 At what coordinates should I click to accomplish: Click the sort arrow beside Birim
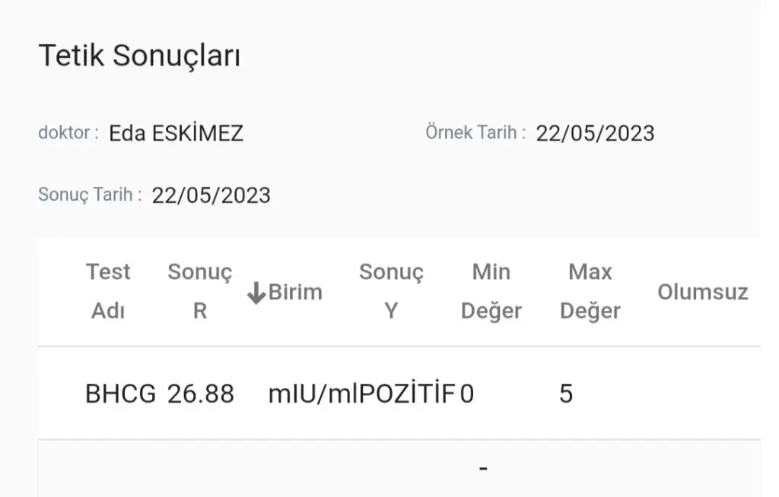[256, 293]
